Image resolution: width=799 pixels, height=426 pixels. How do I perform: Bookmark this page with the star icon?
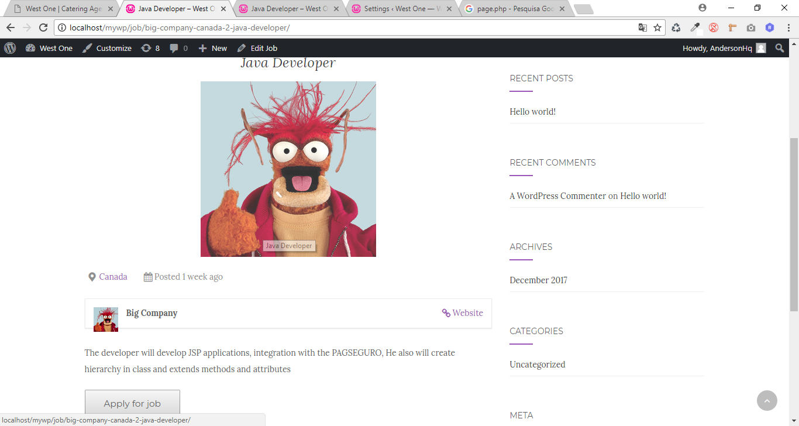(657, 28)
